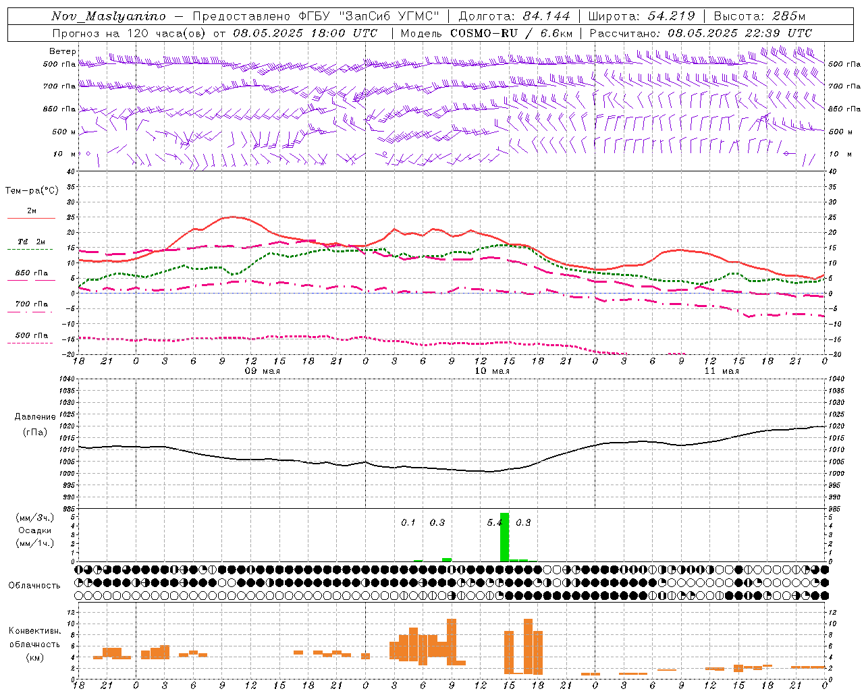Click the forecast start time 08.05.2025 18:00 UTC

tap(305, 33)
